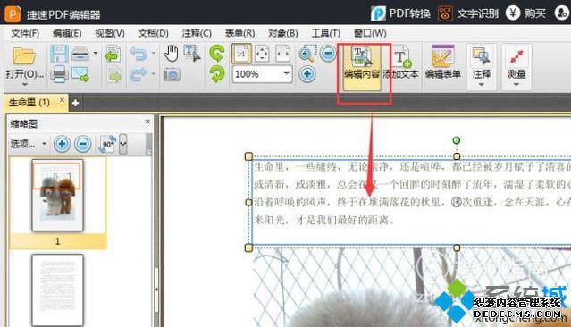
Task: Expand the thumbnail toolbar overflow chevron
Action: 123,144
